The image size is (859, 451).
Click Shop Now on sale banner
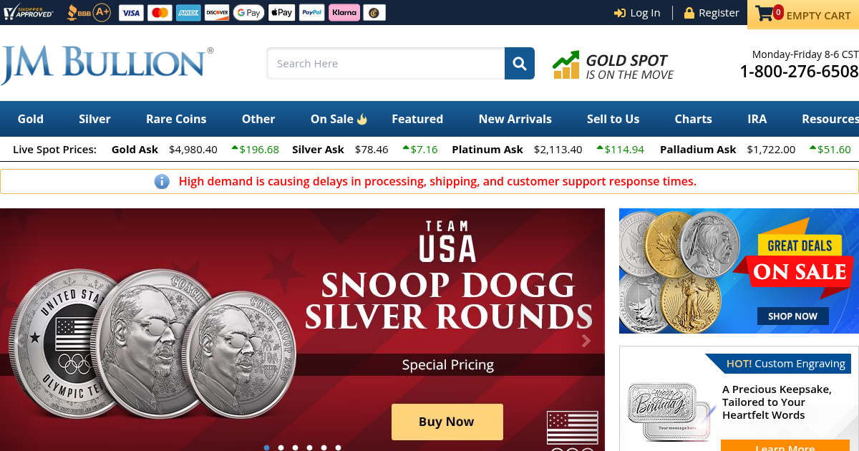click(x=792, y=316)
